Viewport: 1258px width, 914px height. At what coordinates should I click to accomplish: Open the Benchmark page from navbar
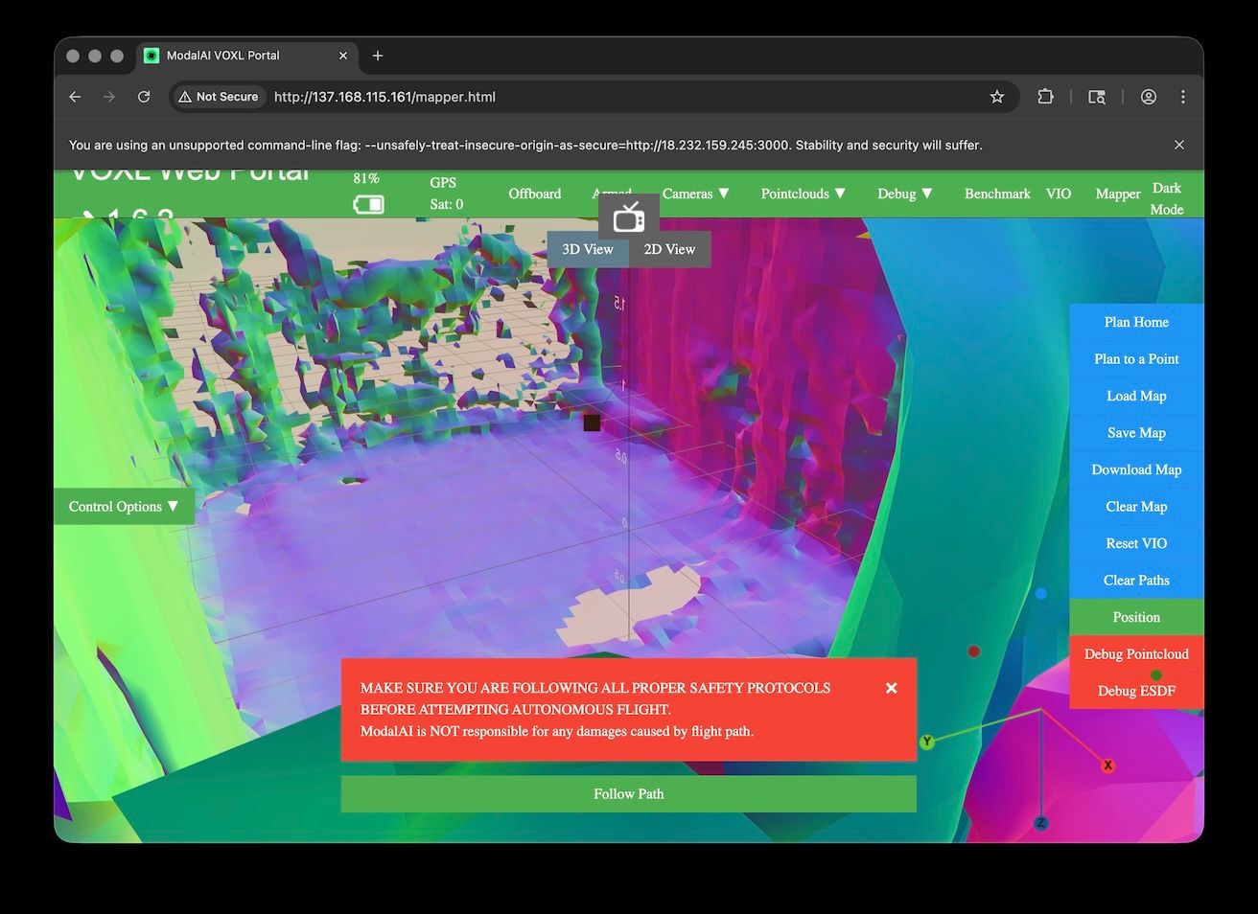pos(997,194)
